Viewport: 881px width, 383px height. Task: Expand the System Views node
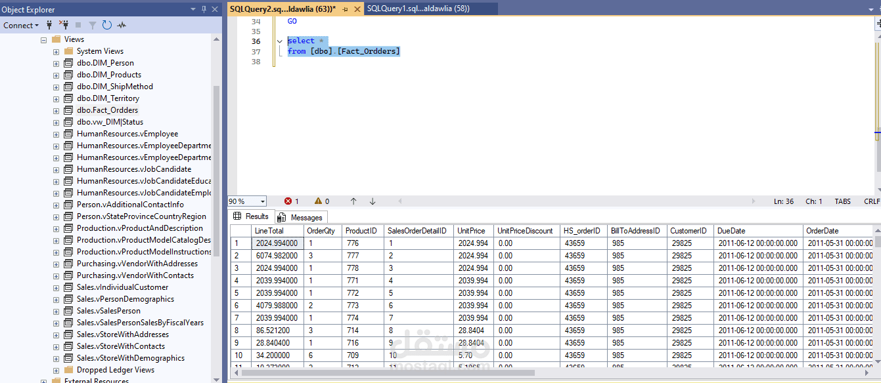point(56,51)
